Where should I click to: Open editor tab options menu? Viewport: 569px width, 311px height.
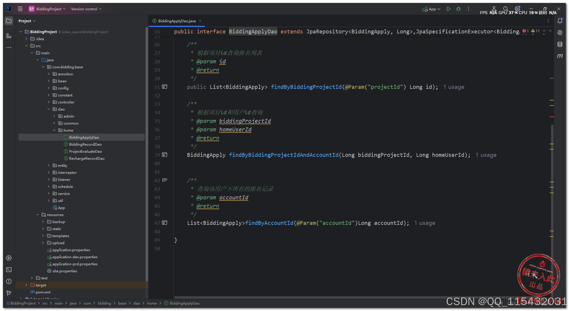tap(548, 21)
